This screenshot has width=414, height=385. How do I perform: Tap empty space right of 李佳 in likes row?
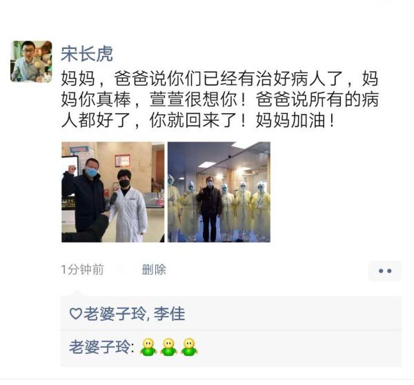click(x=293, y=314)
